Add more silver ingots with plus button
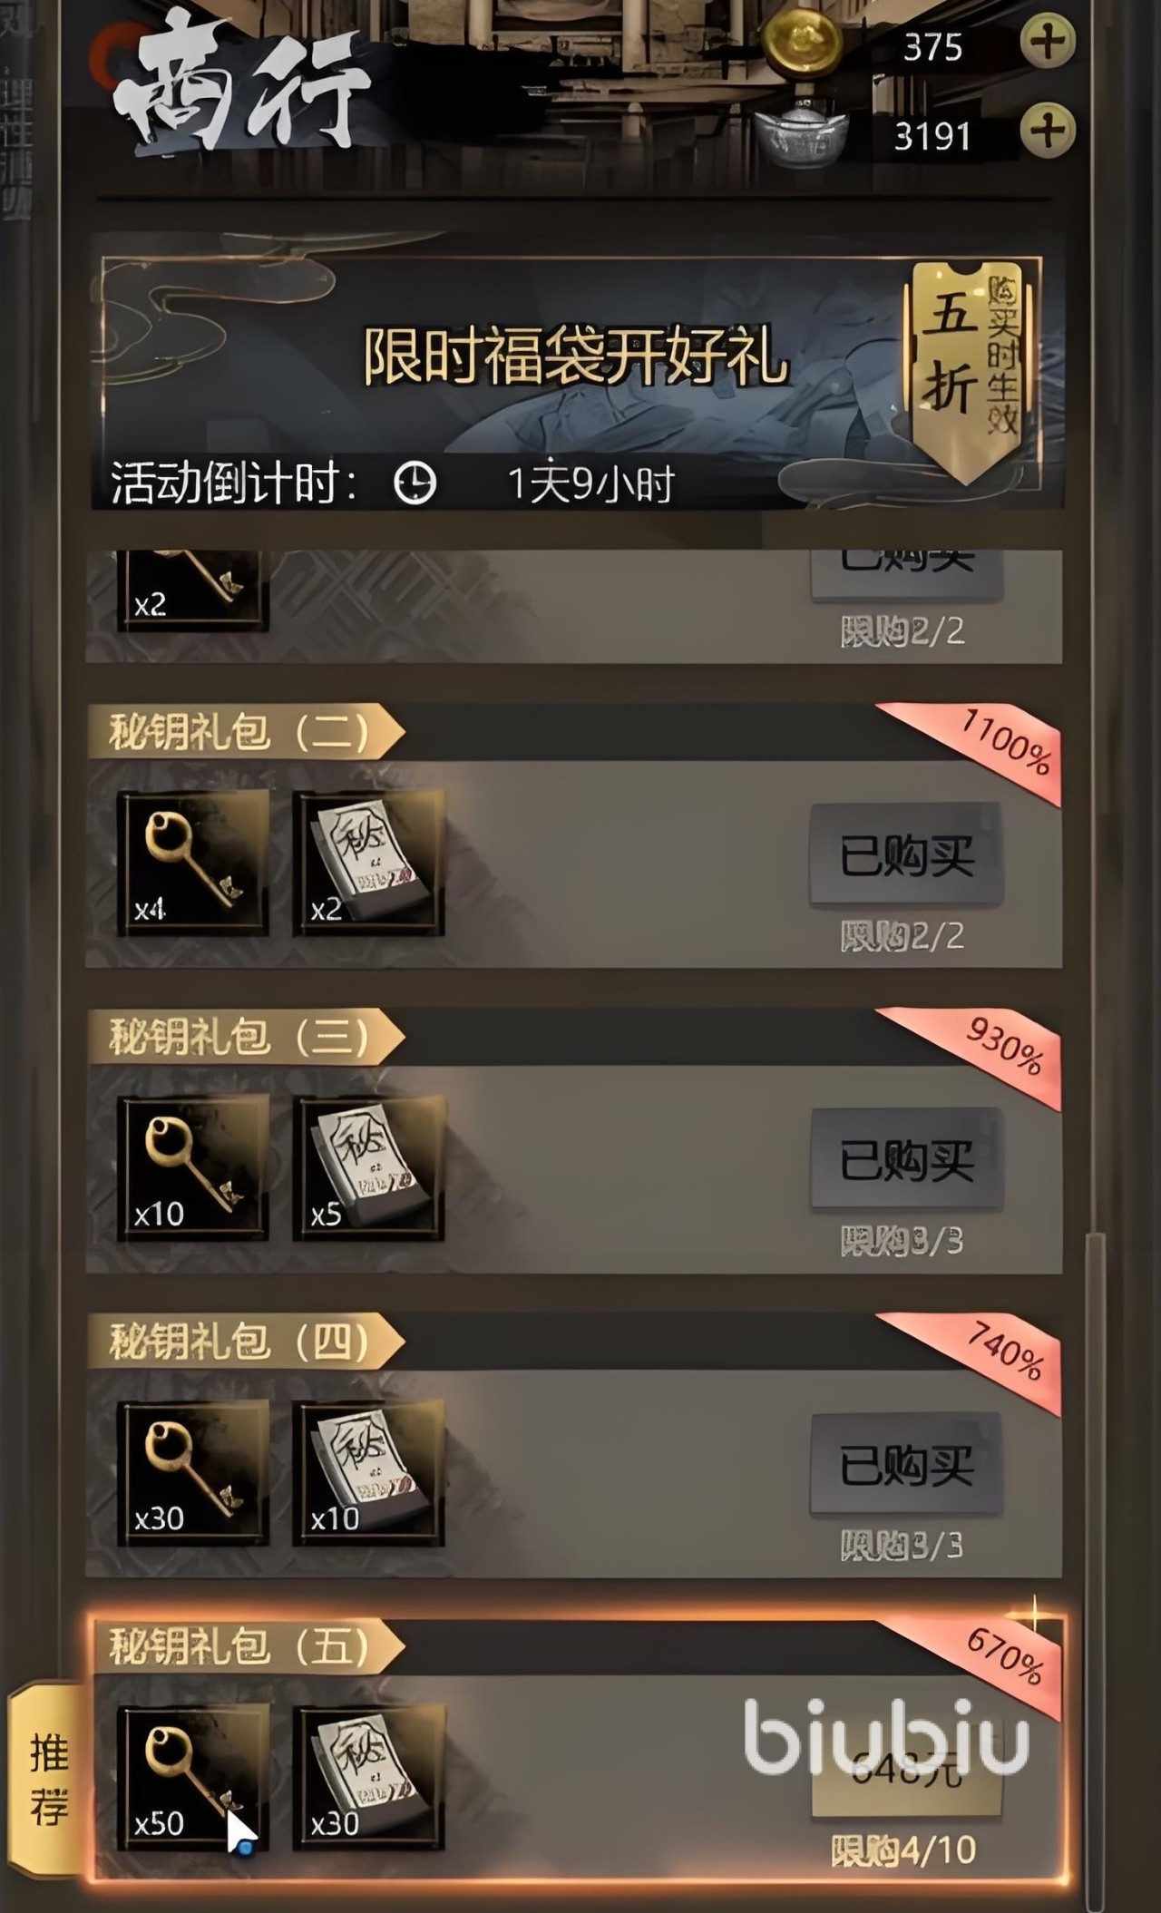 tap(1048, 131)
